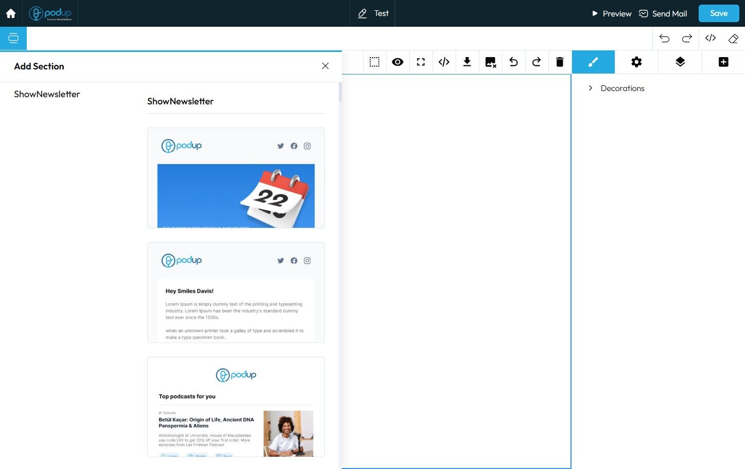745x469 pixels.
Task: Toggle the component outline view icon
Action: [x=374, y=62]
